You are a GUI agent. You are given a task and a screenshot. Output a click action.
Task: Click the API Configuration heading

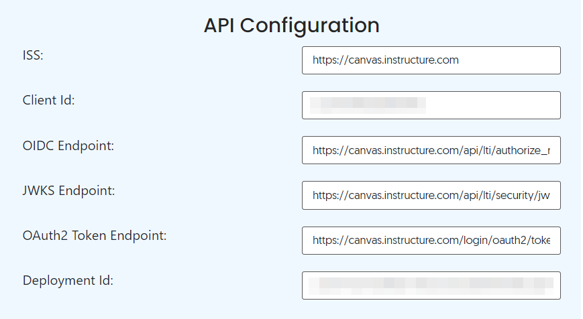click(x=291, y=25)
